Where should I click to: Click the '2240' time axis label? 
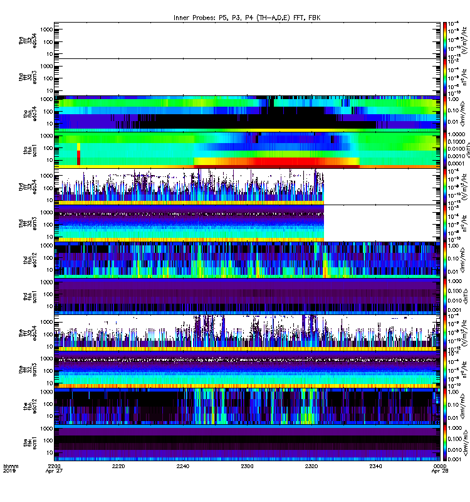[x=183, y=466]
